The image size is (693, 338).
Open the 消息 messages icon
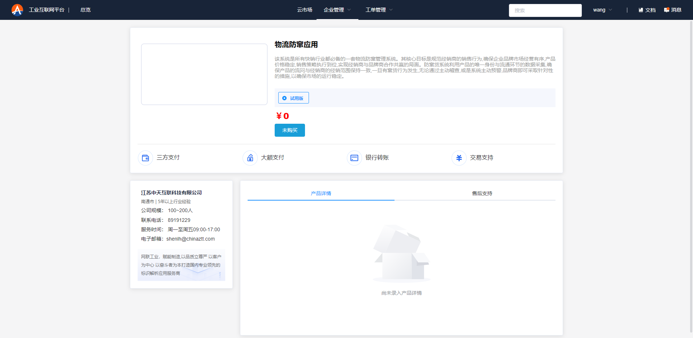click(x=667, y=10)
